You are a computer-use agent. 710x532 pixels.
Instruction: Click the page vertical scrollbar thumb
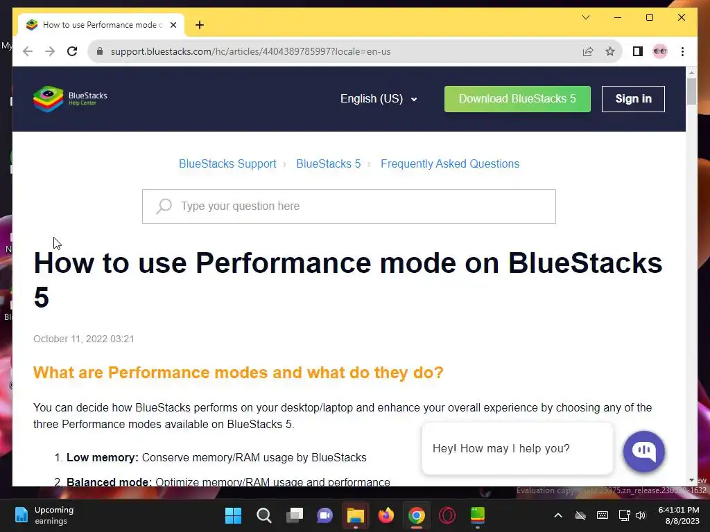tap(691, 91)
